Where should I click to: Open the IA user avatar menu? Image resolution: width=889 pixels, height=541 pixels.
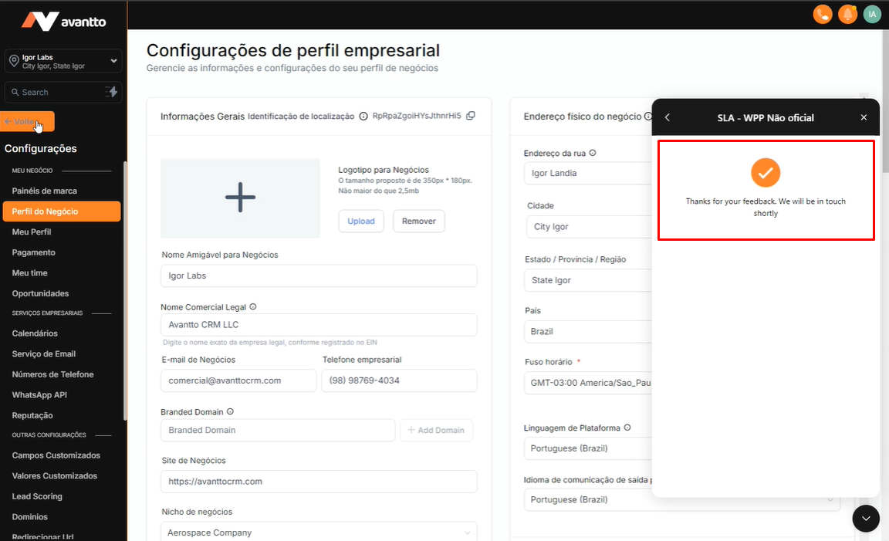872,14
